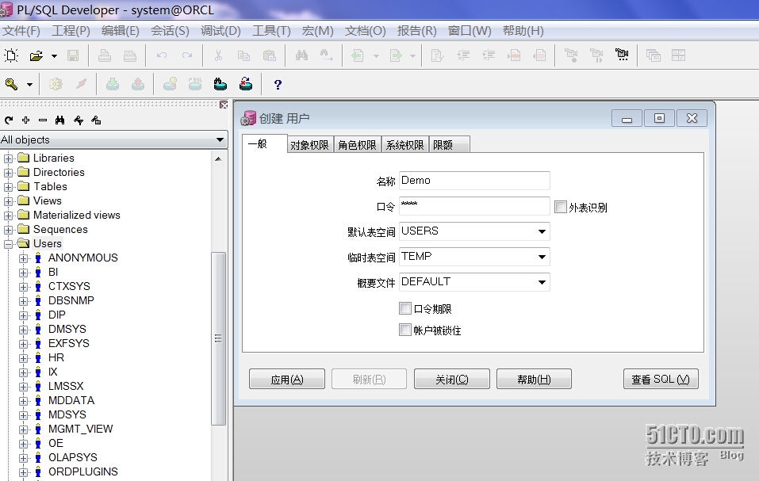Enable the 外表识别 checkbox

pyautogui.click(x=561, y=207)
